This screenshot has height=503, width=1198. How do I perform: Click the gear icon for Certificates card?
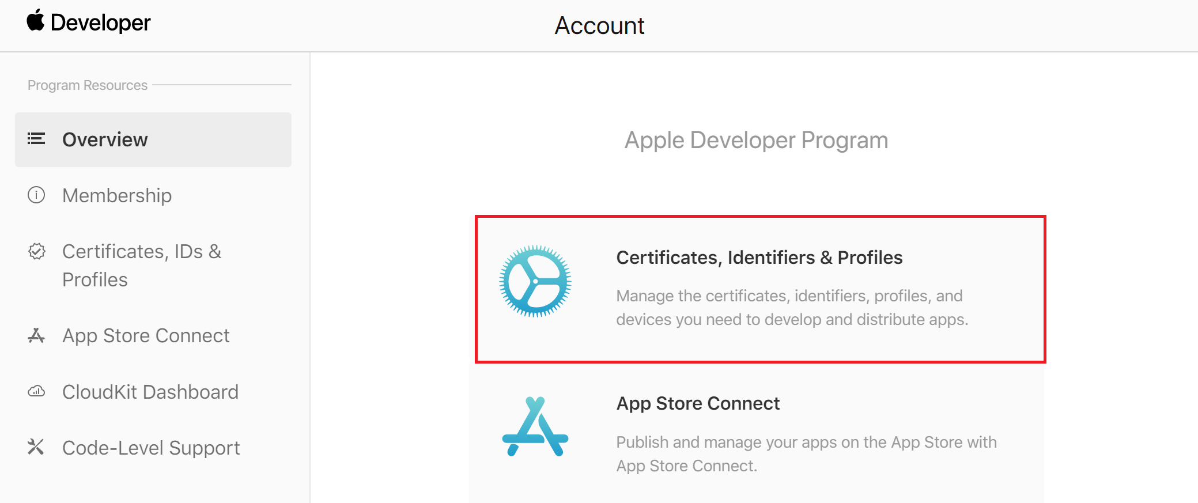[535, 281]
